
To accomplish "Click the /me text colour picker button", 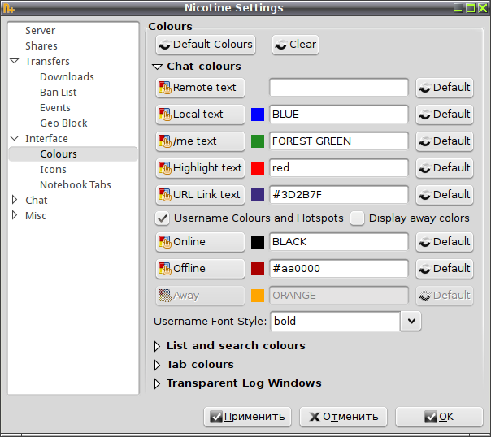I will coord(200,141).
